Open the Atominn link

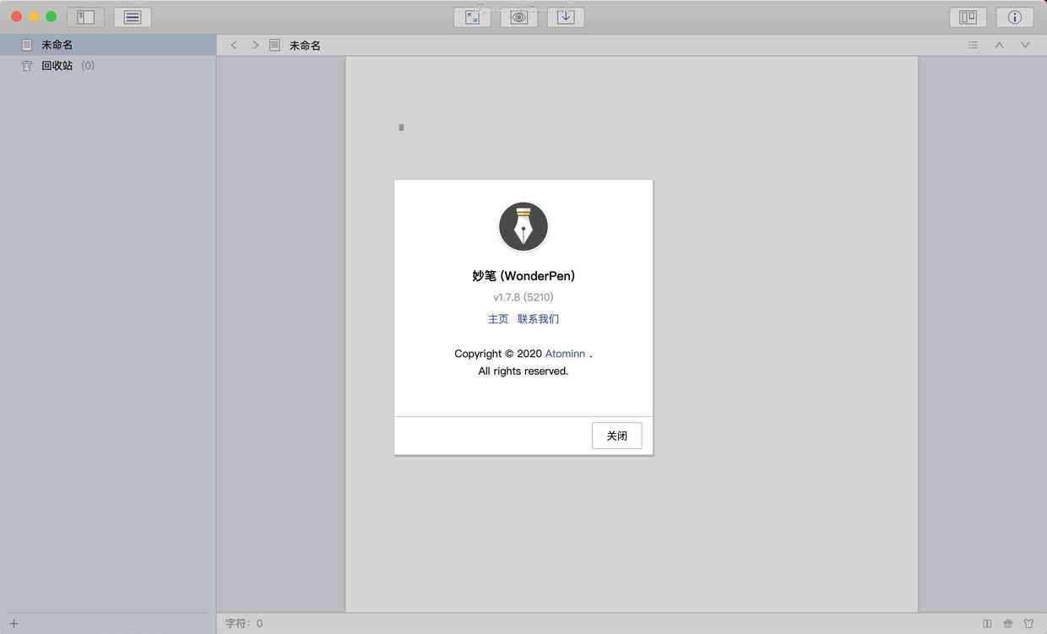point(565,354)
